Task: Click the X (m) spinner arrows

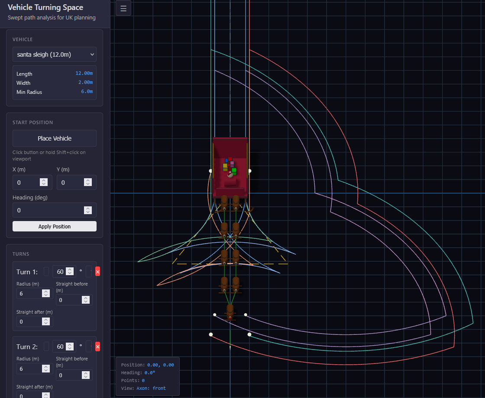Action: (x=44, y=183)
